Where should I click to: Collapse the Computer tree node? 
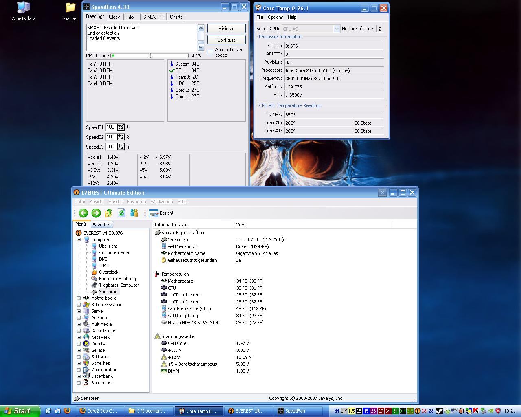79,239
